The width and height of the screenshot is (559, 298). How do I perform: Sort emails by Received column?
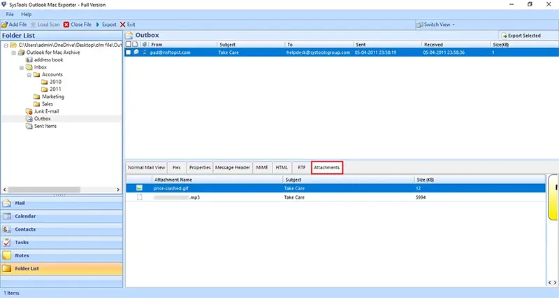(x=456, y=45)
